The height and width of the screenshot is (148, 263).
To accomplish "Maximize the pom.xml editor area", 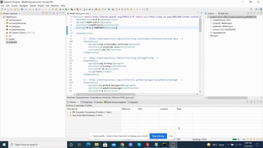I will (x=201, y=13).
